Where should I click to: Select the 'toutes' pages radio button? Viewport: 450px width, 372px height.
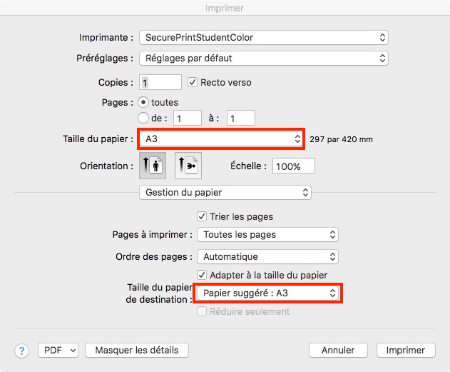(143, 102)
